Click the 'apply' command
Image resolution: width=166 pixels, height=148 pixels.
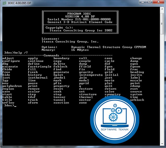(x=33, y=58)
